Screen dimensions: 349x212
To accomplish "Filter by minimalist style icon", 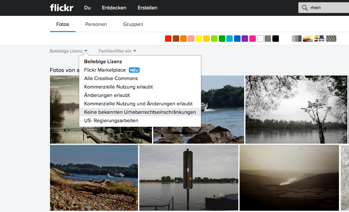I will click(x=319, y=39).
